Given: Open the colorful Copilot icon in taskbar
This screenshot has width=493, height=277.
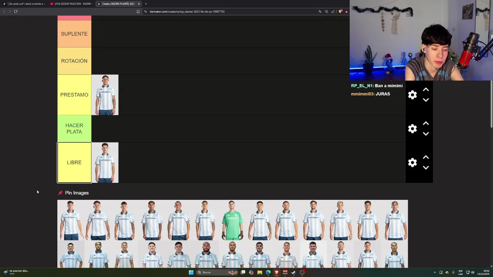Looking at the screenshot, I should tap(252, 272).
